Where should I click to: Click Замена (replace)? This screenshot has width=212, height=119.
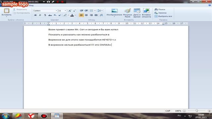click(x=160, y=13)
